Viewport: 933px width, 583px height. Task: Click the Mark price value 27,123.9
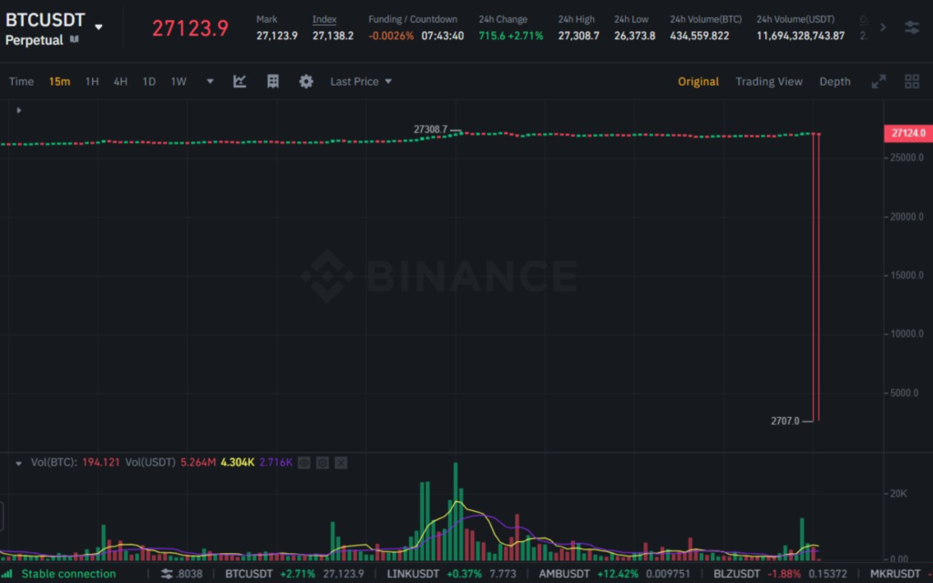point(277,36)
